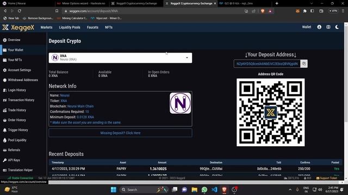Open the Wallet menu in header
The image size is (348, 195).
[x=307, y=27]
